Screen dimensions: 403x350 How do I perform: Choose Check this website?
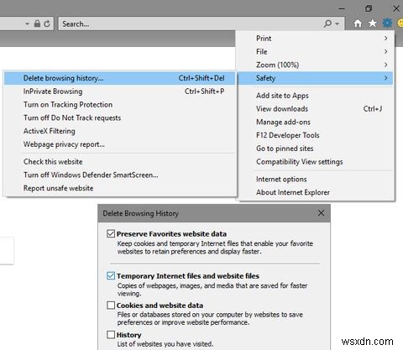click(x=120, y=162)
